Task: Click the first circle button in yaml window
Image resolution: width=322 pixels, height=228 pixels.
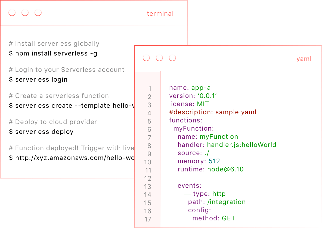Action: (146, 58)
